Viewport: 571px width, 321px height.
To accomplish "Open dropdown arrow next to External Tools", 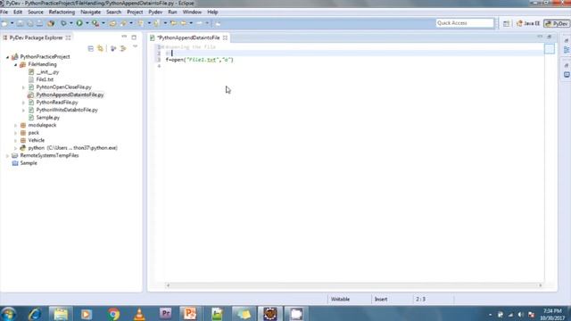I will tap(103, 23).
